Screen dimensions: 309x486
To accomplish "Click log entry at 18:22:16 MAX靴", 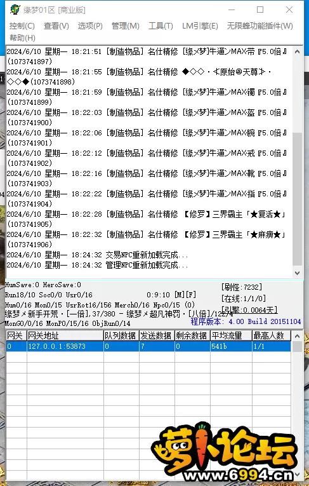I will coord(147,179).
